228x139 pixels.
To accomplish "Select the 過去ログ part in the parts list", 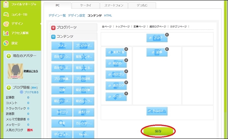I will point(84,112).
